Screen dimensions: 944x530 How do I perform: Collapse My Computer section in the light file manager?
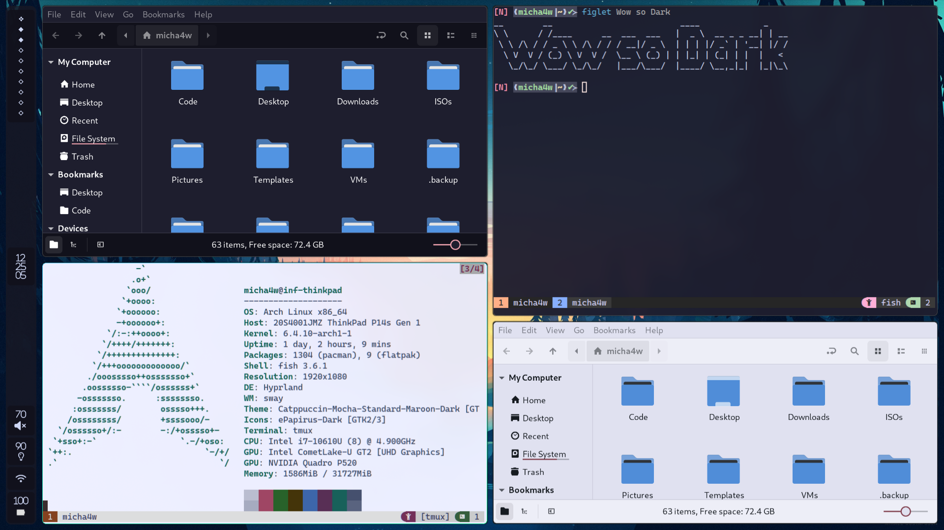coord(501,378)
